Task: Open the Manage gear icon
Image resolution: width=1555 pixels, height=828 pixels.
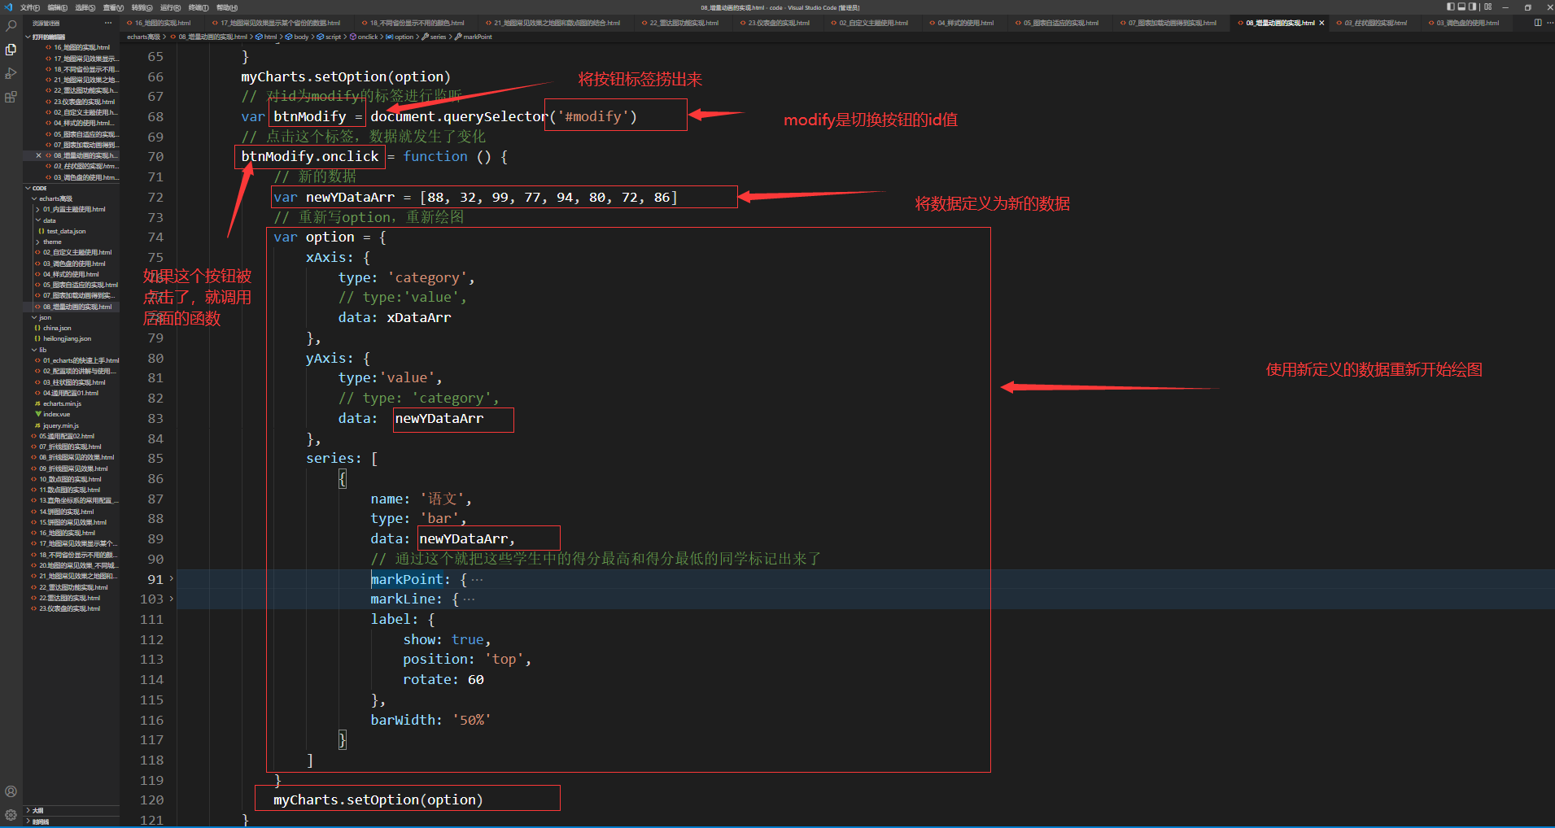Action: pos(11,814)
